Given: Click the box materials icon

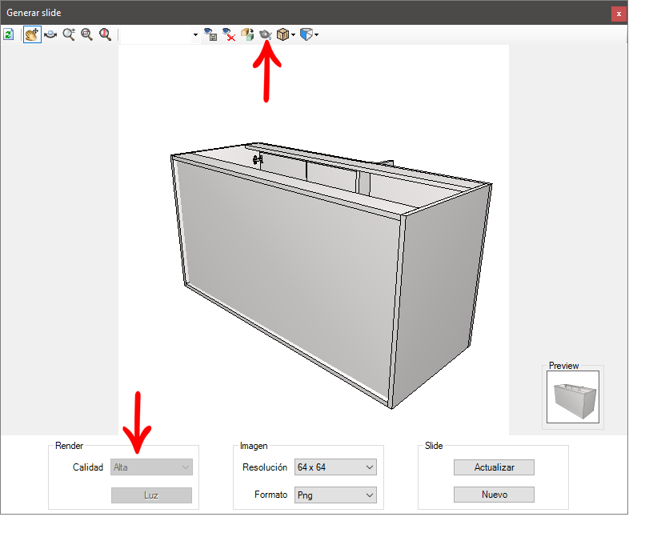Looking at the screenshot, I should [x=247, y=34].
